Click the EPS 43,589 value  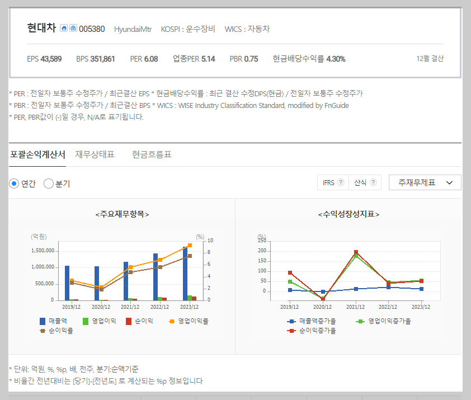click(x=44, y=59)
